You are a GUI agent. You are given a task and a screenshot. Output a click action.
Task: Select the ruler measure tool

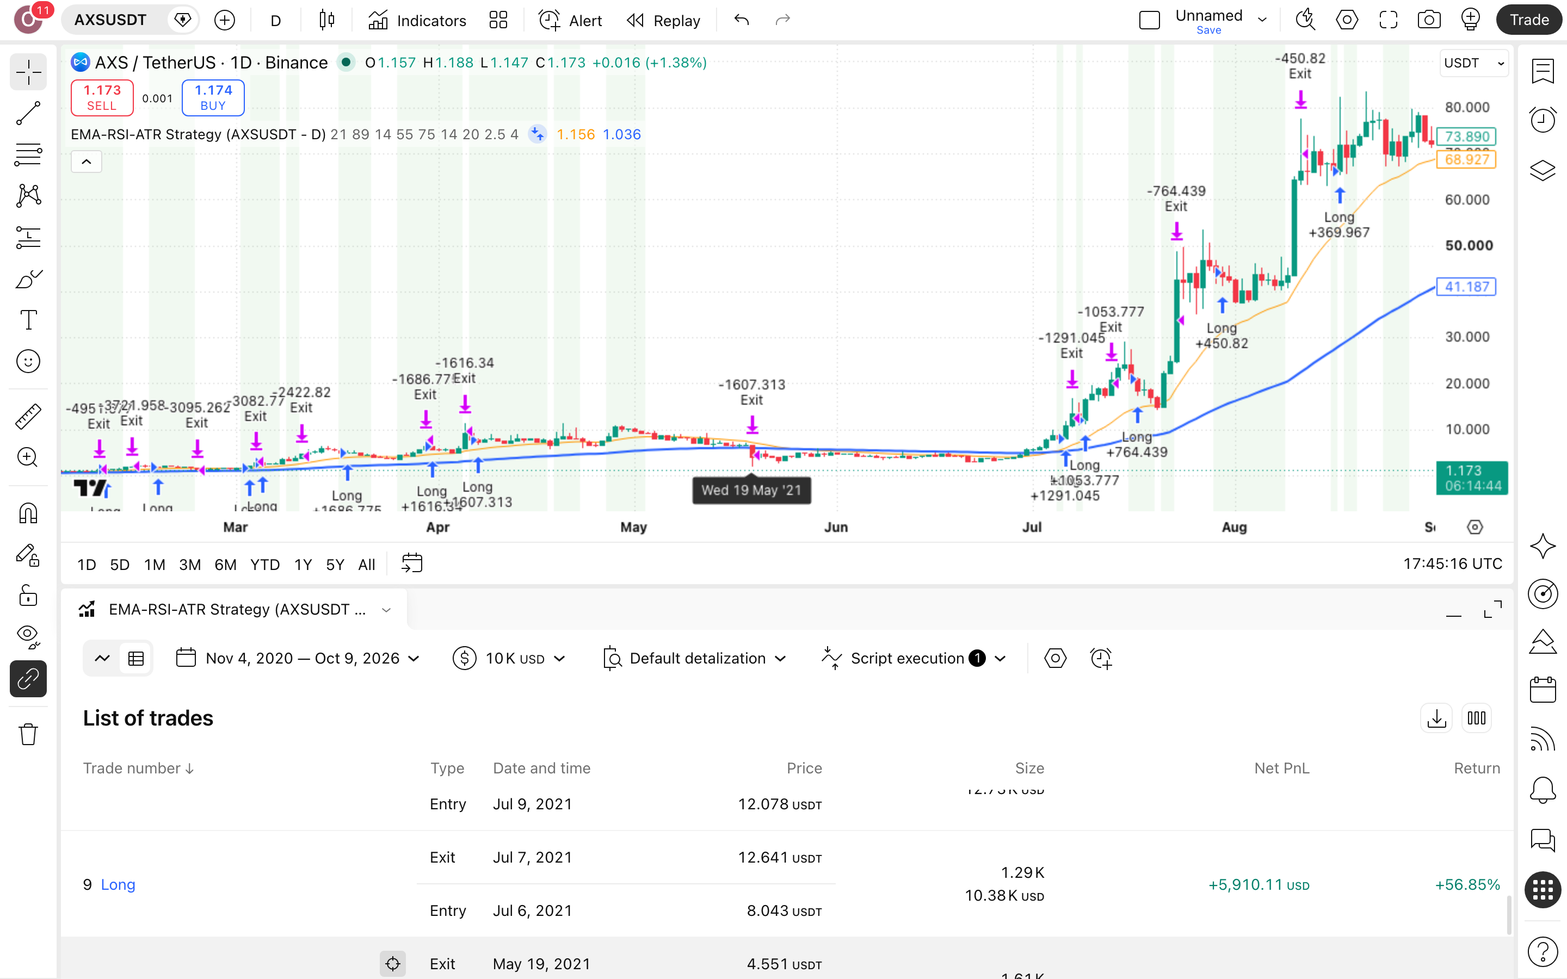(x=28, y=416)
